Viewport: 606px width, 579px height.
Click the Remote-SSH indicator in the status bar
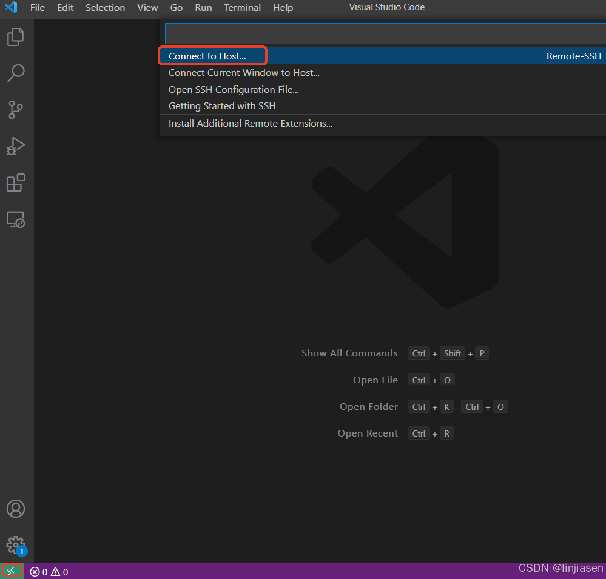click(12, 571)
